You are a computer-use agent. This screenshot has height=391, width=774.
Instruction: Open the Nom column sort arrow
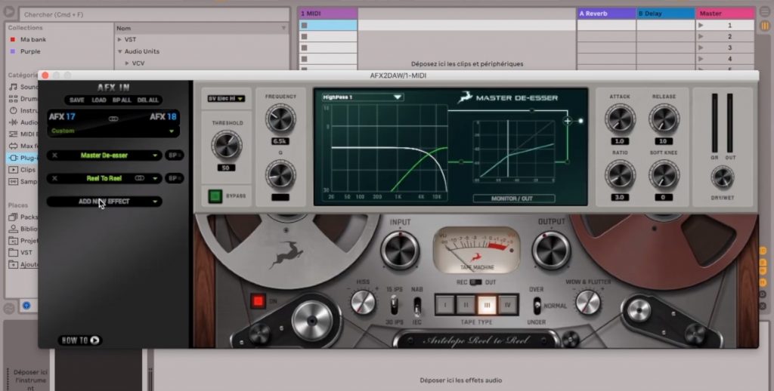283,28
